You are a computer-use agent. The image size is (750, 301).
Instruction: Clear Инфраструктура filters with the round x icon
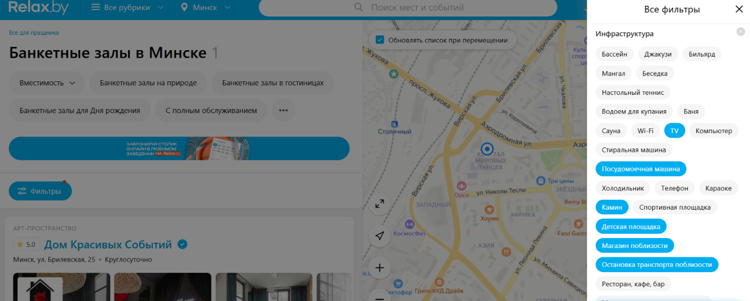(741, 32)
